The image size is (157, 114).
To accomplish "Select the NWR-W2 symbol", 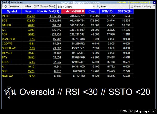I will (x=7, y=76).
